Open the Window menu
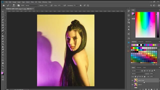Viewport: 160px width, 90px height. pos(45,2)
